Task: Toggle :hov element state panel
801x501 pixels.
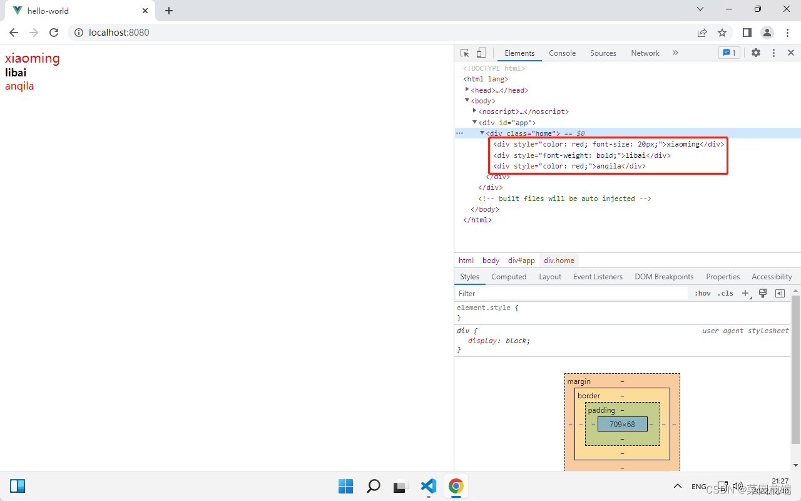Action: point(703,293)
